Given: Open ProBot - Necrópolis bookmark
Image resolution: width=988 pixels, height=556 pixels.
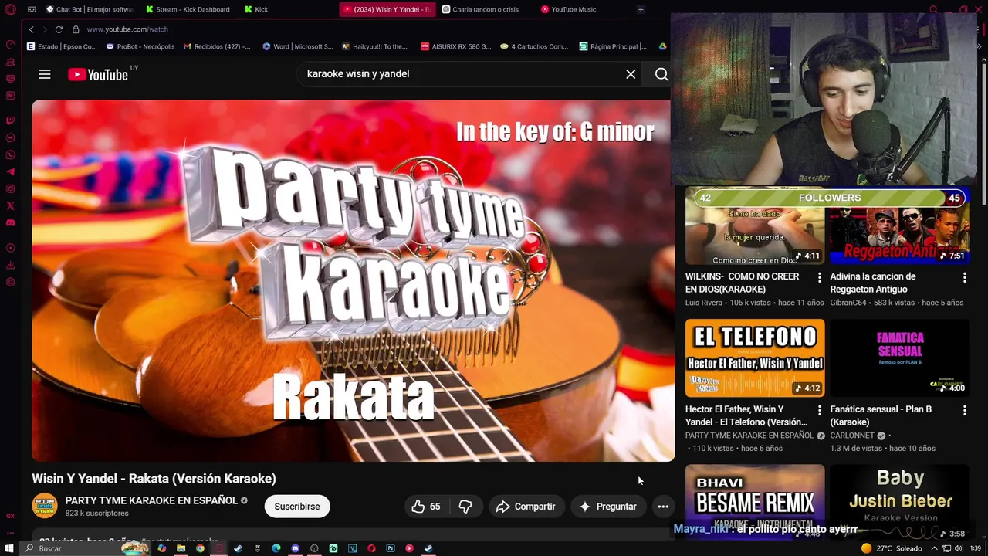Looking at the screenshot, I should click(x=140, y=46).
